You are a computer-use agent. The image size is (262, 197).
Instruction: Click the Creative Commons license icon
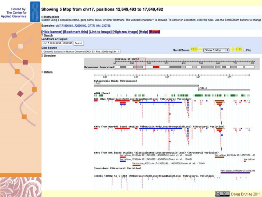pyautogui.click(x=222, y=194)
